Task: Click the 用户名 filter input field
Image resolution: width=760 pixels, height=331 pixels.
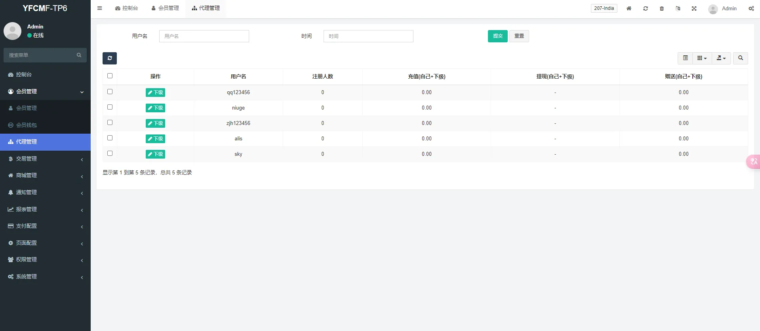Action: click(x=204, y=36)
